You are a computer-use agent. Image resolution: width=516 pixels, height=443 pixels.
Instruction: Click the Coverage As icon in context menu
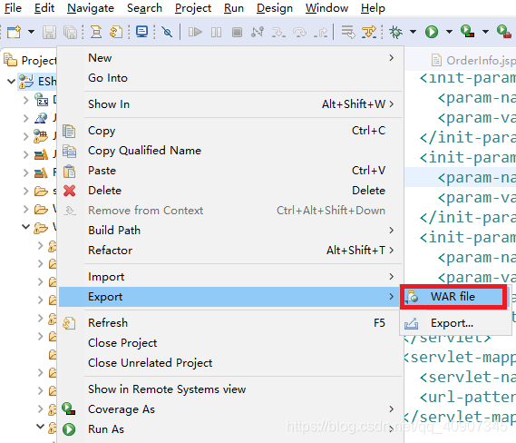69,409
